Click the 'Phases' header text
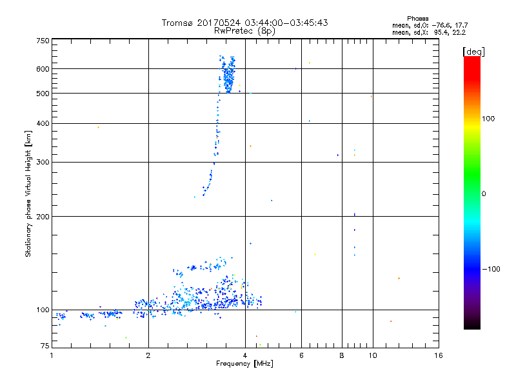The height and width of the screenshot is (387, 516). pos(417,19)
